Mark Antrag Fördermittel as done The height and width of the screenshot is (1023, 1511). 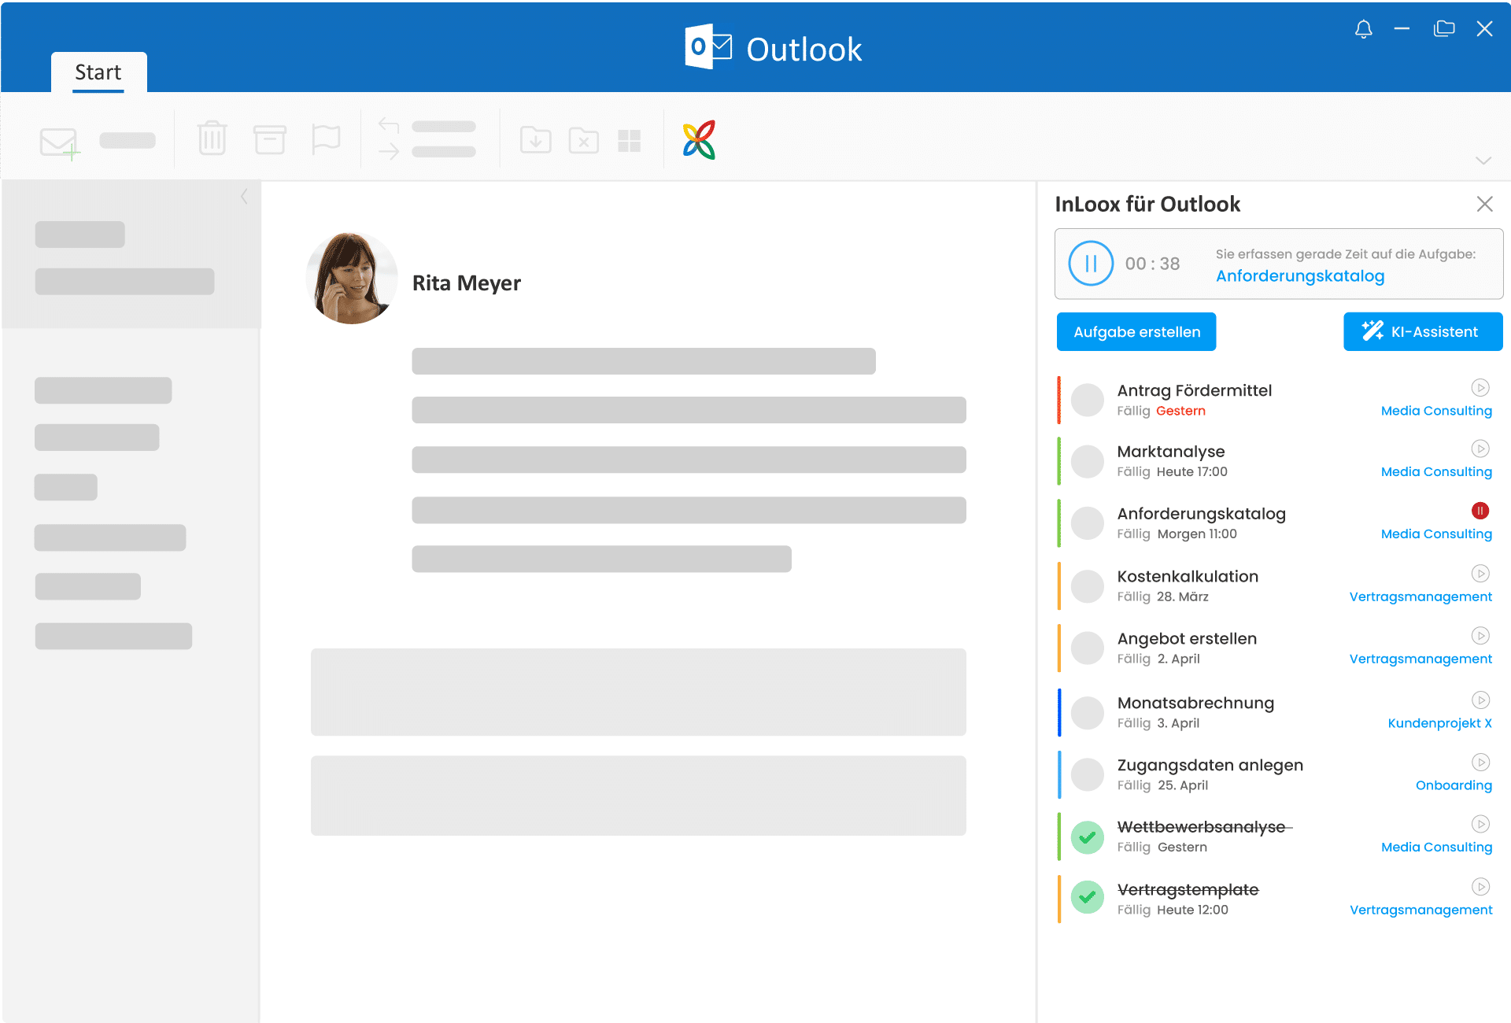(1088, 400)
